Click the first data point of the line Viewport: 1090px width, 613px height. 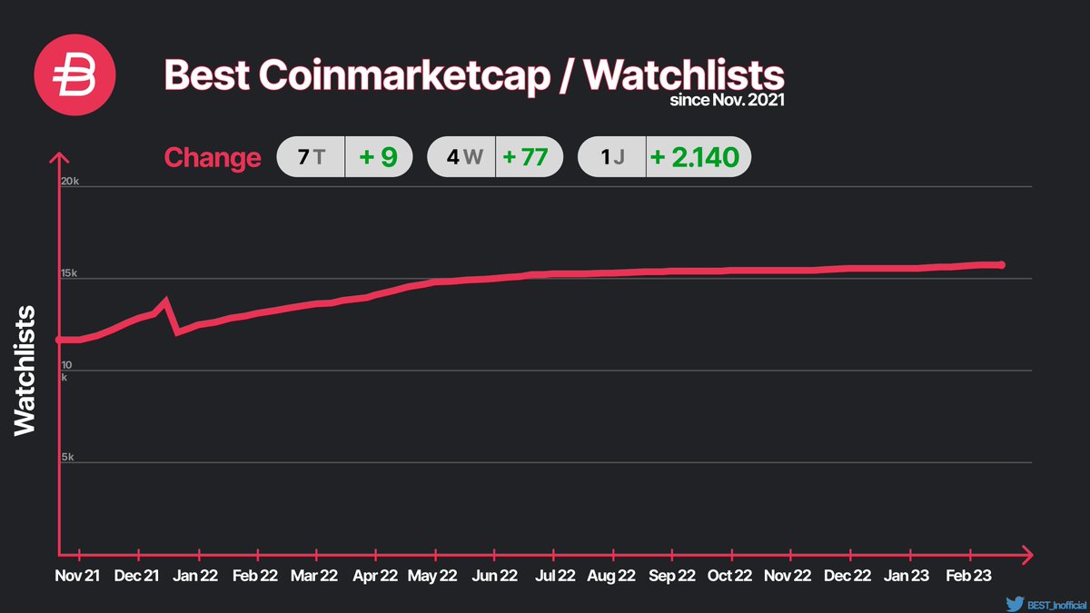(x=61, y=340)
